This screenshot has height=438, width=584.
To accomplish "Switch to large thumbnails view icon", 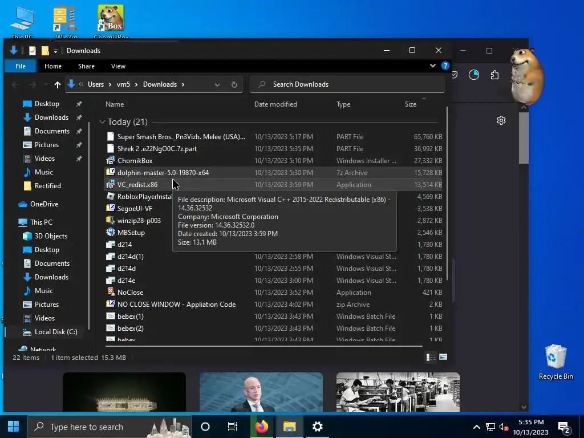I will (x=443, y=357).
